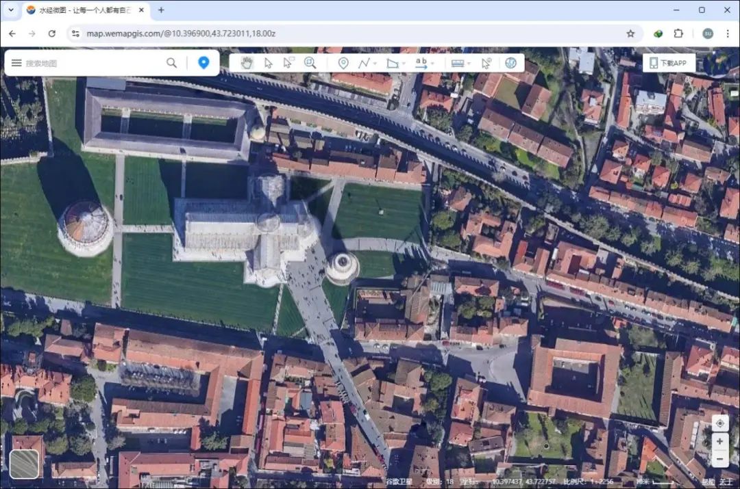Screen dimensions: 740x489
Task: Select the 水经微图 browser tab
Action: coord(86,10)
